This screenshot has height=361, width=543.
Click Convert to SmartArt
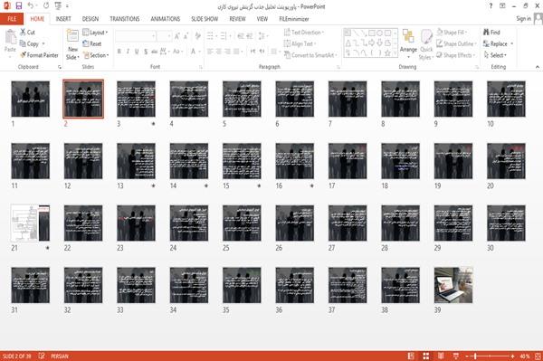[310, 55]
